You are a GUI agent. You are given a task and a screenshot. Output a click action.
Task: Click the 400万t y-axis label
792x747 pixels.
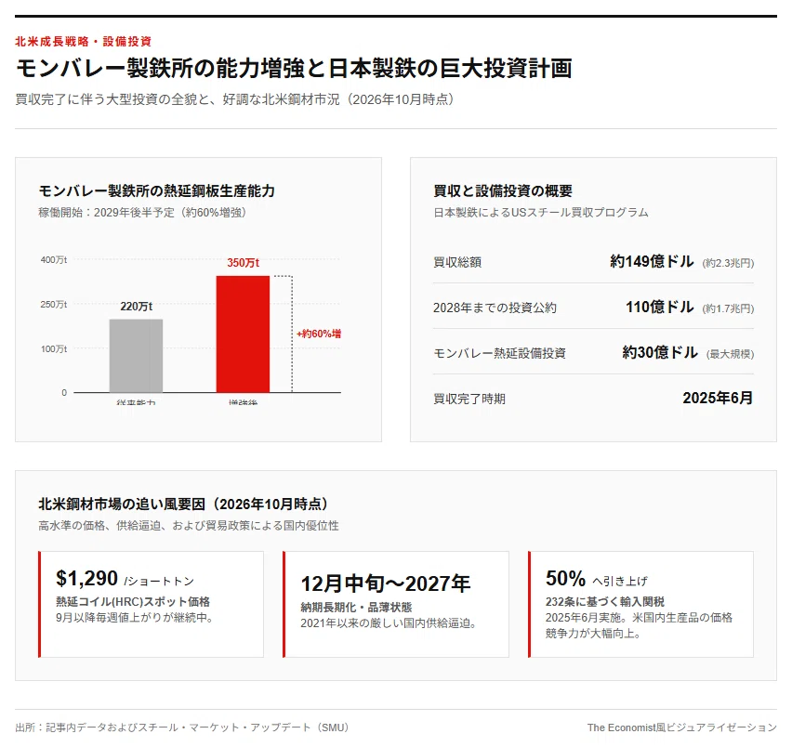pyautogui.click(x=54, y=260)
